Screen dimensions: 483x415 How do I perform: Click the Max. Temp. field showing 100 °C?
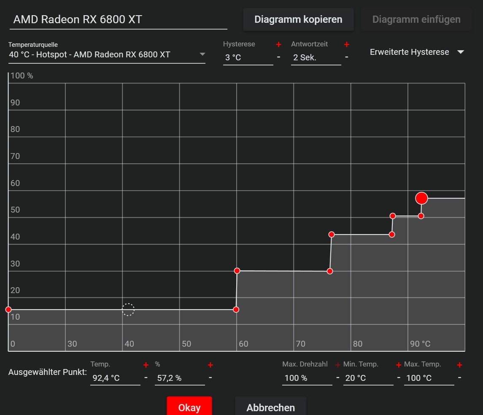coord(429,378)
